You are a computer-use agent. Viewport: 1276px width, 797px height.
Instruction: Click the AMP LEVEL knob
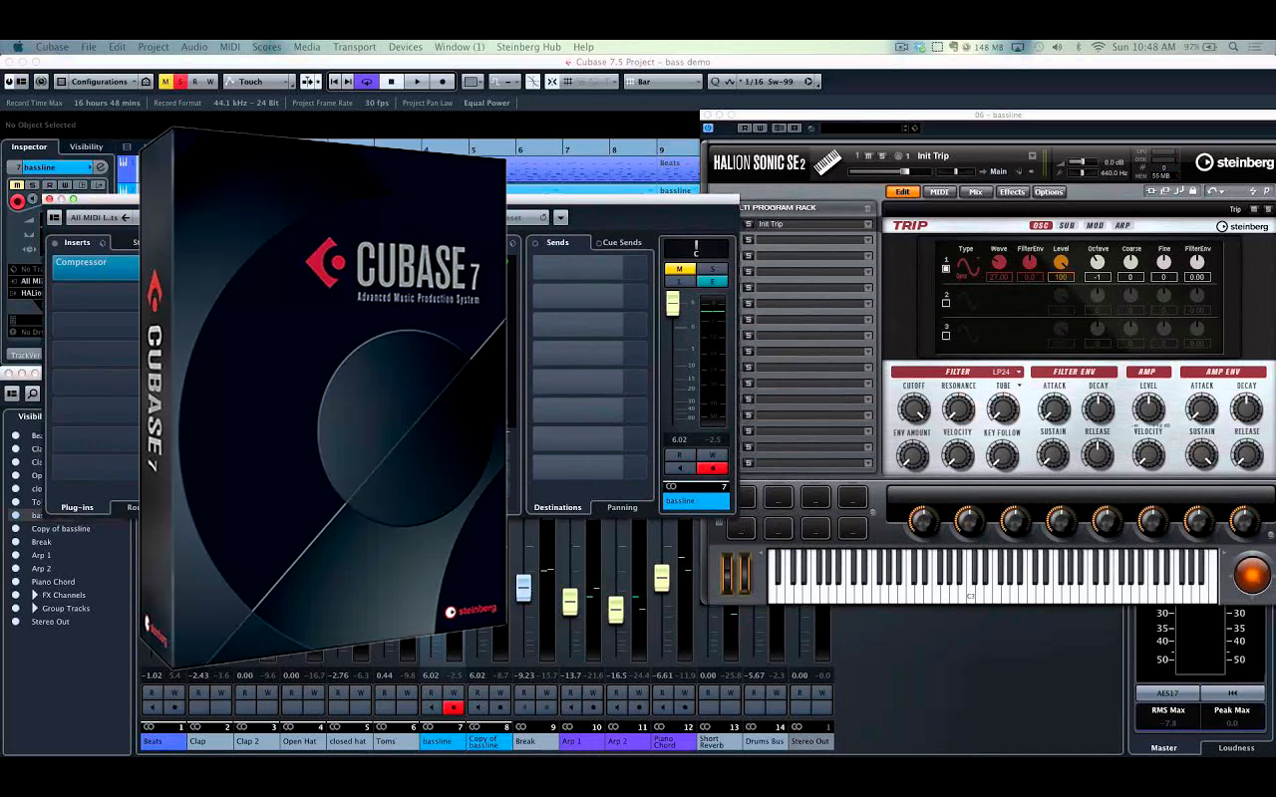(x=1148, y=407)
